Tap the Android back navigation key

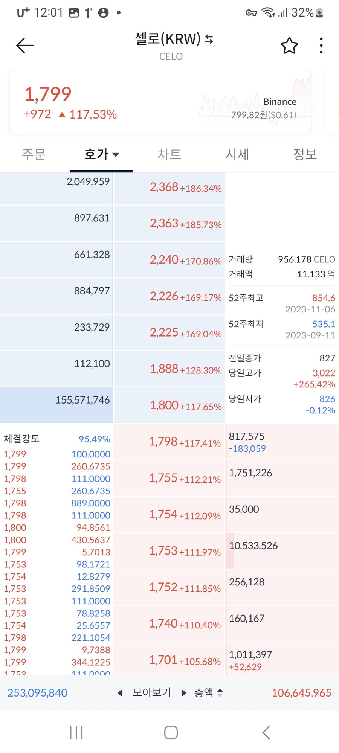click(266, 732)
